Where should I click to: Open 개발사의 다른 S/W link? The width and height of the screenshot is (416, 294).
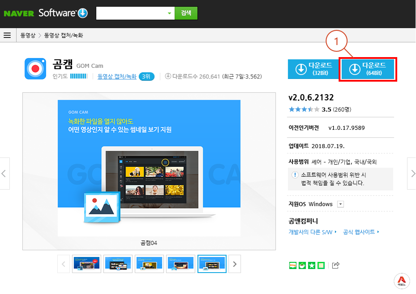point(313,232)
